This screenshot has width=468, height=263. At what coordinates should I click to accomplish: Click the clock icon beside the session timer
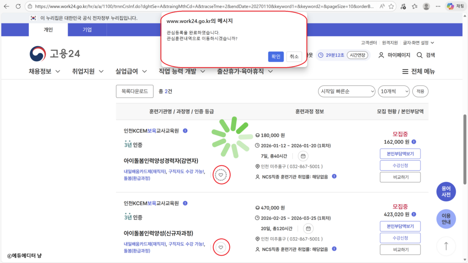tap(321, 54)
